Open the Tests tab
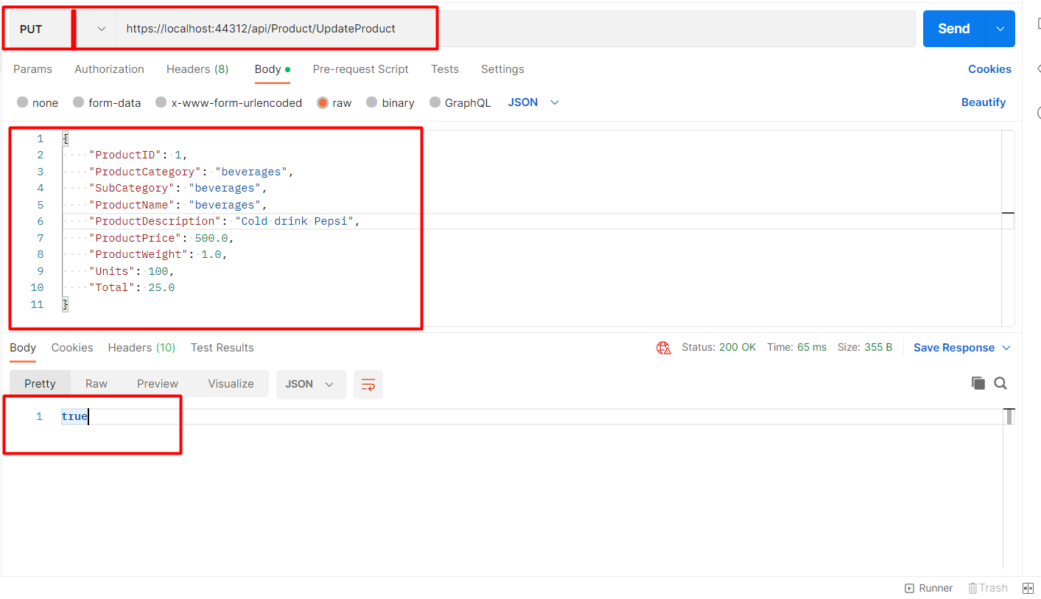Image resolution: width=1041 pixels, height=599 pixels. pyautogui.click(x=445, y=69)
